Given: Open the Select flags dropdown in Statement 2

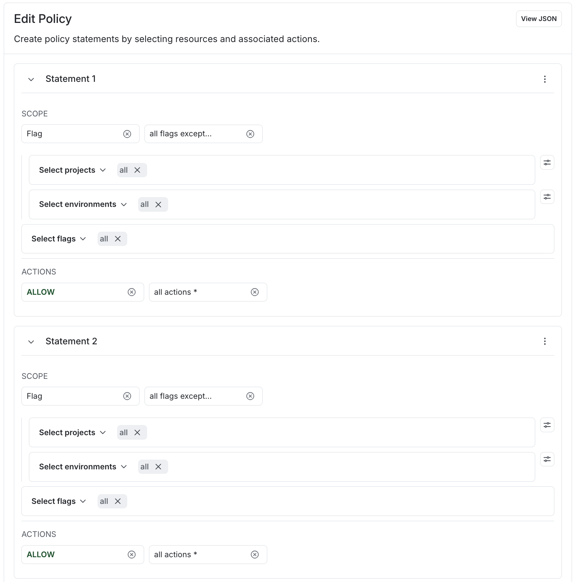Looking at the screenshot, I should click(x=59, y=501).
